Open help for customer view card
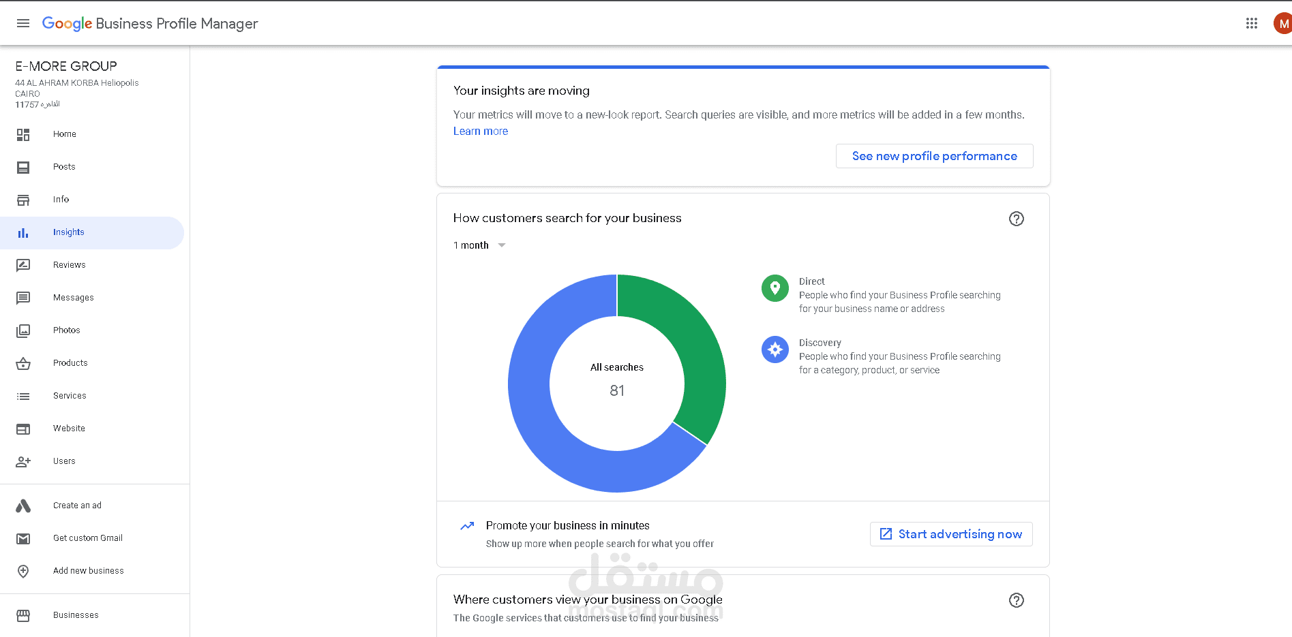1292x637 pixels. tap(1016, 600)
